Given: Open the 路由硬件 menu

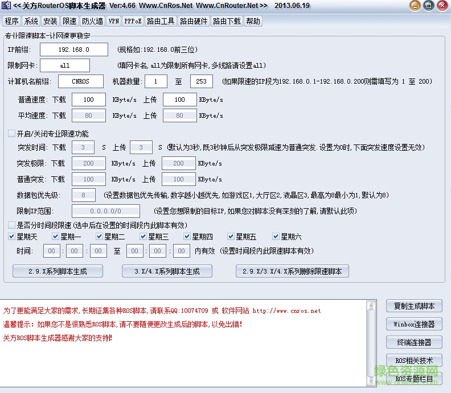Looking at the screenshot, I should point(194,21).
